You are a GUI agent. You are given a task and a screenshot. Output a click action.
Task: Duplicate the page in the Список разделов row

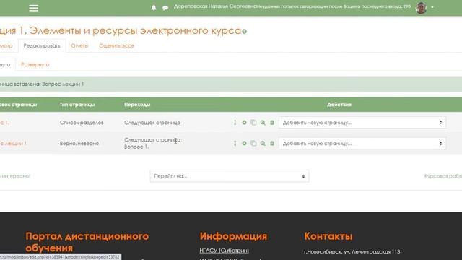pyautogui.click(x=253, y=123)
